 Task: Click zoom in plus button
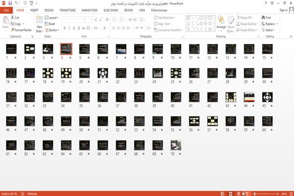pos(277,194)
